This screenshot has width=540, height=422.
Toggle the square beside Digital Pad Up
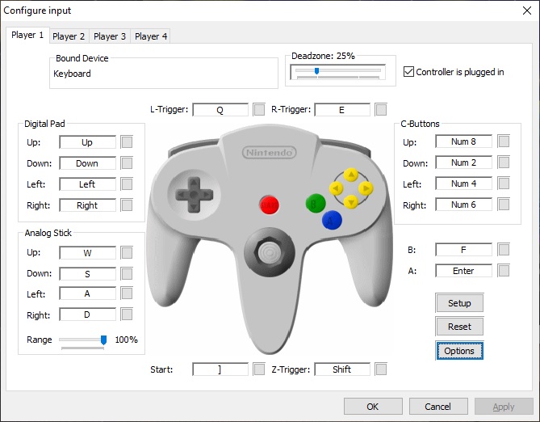[x=127, y=142]
